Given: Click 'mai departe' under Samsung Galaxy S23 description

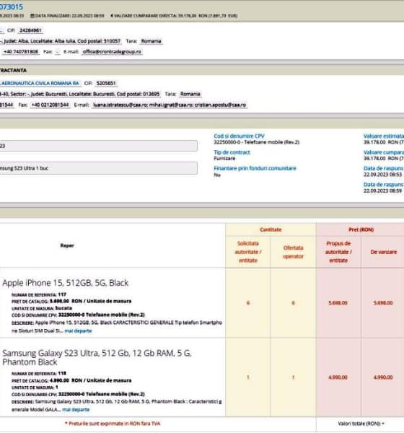Looking at the screenshot, I should point(76,409).
